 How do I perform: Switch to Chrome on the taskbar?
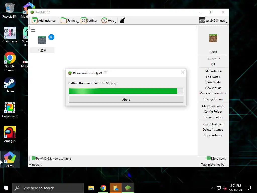point(103,188)
